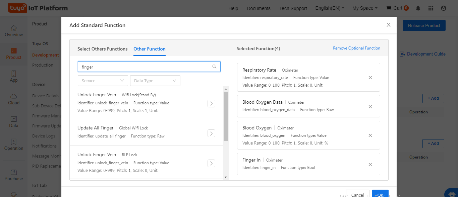Open the apps grid icon in header
458x197 pixels.
tap(431, 8)
